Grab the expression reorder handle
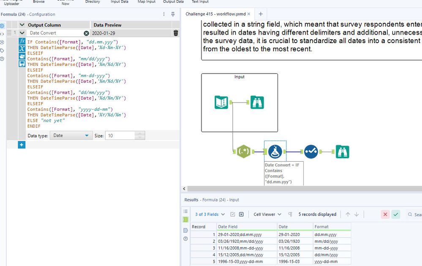Image resolution: width=422 pixels, height=266 pixels. tap(9, 33)
